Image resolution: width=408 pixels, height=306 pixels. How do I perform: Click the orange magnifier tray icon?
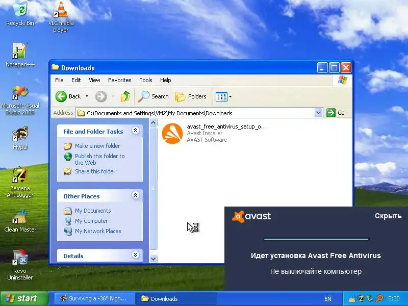coord(380,298)
